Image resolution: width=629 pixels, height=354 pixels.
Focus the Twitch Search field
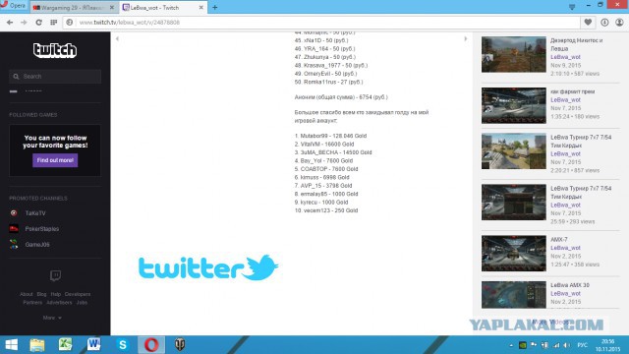55,77
